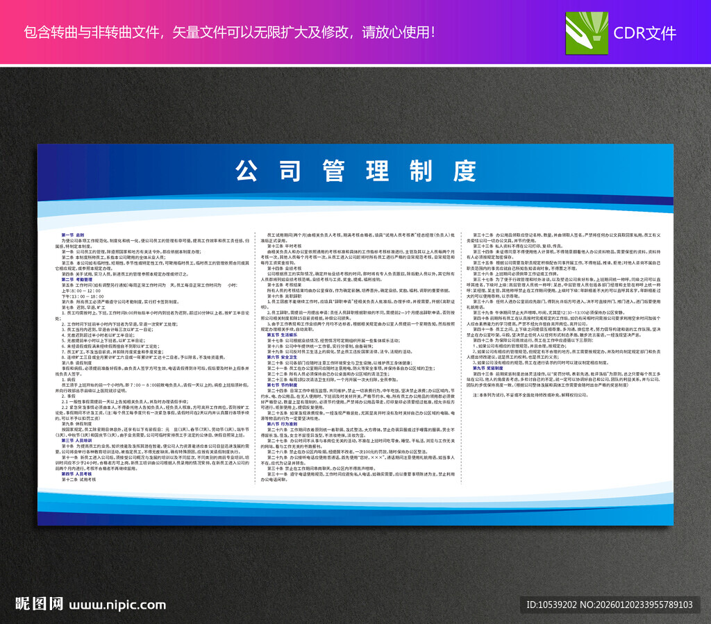Click the 第六节 安全卫生 heading
This screenshot has height=624, width=711.
[x=281, y=357]
